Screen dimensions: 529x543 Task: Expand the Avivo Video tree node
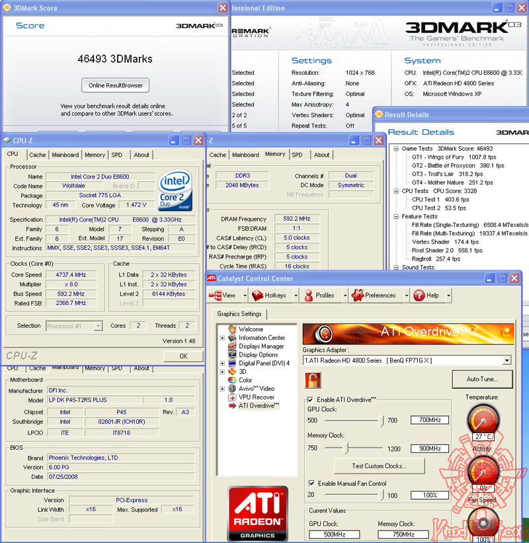(x=222, y=388)
